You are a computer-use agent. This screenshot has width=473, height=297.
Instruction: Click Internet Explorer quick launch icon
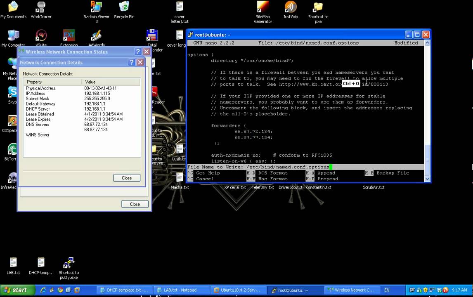pyautogui.click(x=43, y=290)
